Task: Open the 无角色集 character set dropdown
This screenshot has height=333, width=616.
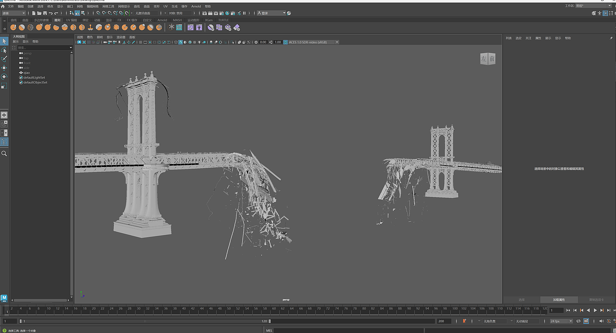Action: (x=494, y=321)
